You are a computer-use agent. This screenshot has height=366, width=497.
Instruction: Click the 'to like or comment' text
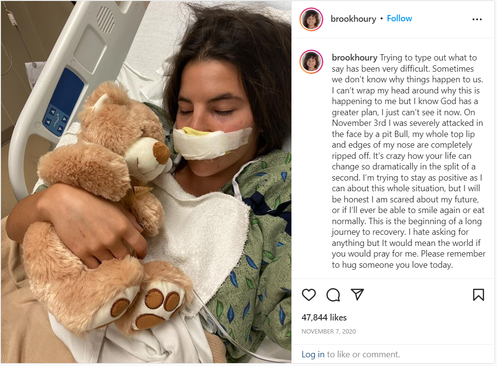[x=363, y=354]
